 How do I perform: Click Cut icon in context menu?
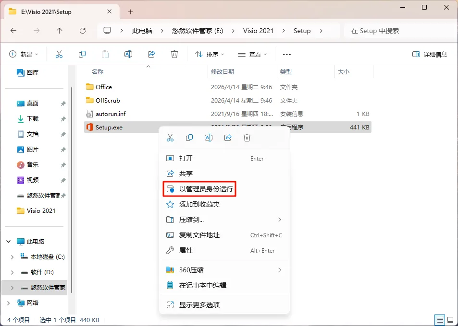click(170, 138)
